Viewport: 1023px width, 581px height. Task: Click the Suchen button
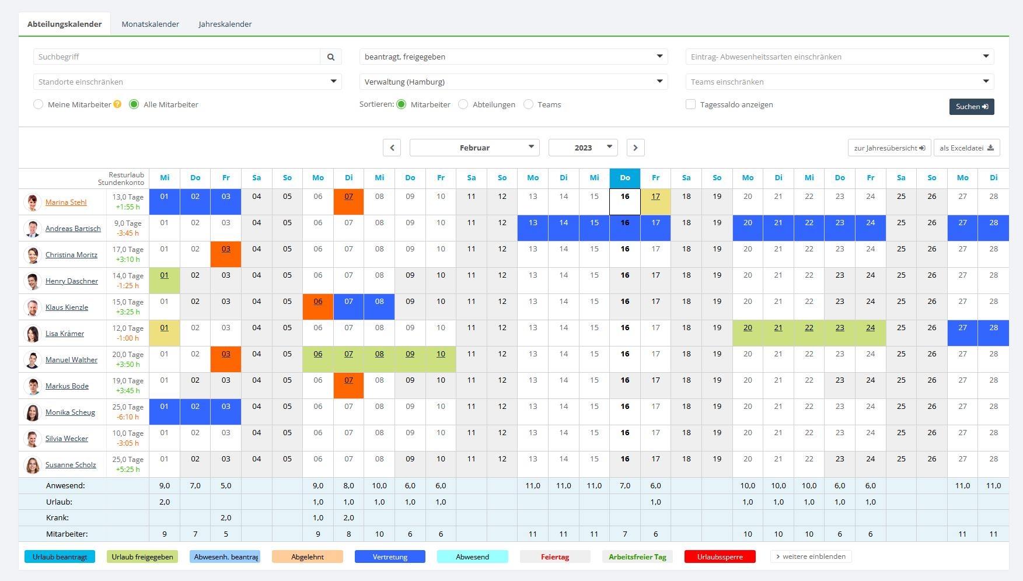(x=972, y=106)
